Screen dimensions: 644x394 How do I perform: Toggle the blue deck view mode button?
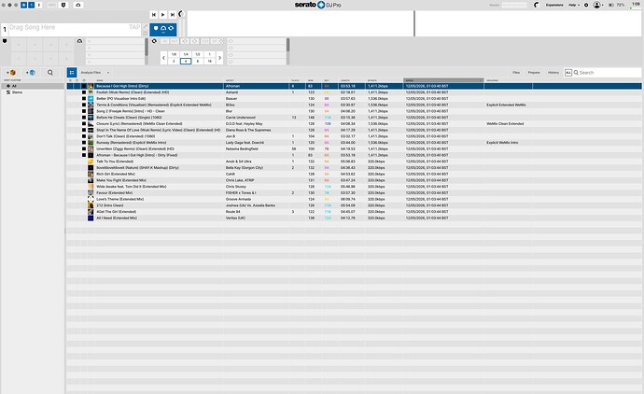click(163, 28)
